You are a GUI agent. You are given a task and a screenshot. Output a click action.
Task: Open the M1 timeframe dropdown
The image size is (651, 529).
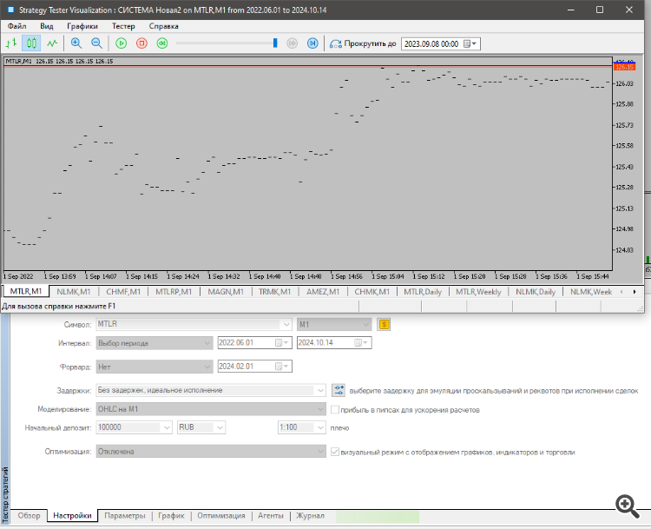[x=334, y=324]
